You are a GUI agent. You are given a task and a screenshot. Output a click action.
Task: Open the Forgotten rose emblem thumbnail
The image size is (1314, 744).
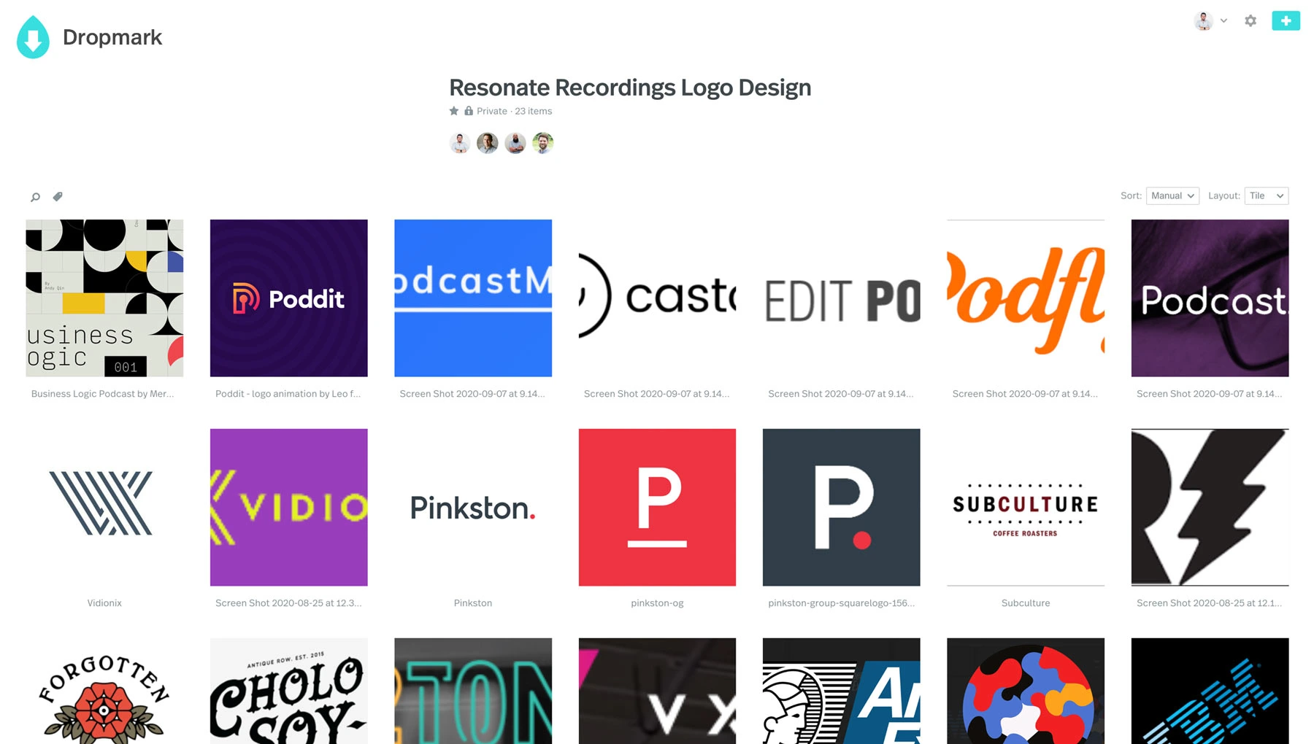click(x=104, y=691)
